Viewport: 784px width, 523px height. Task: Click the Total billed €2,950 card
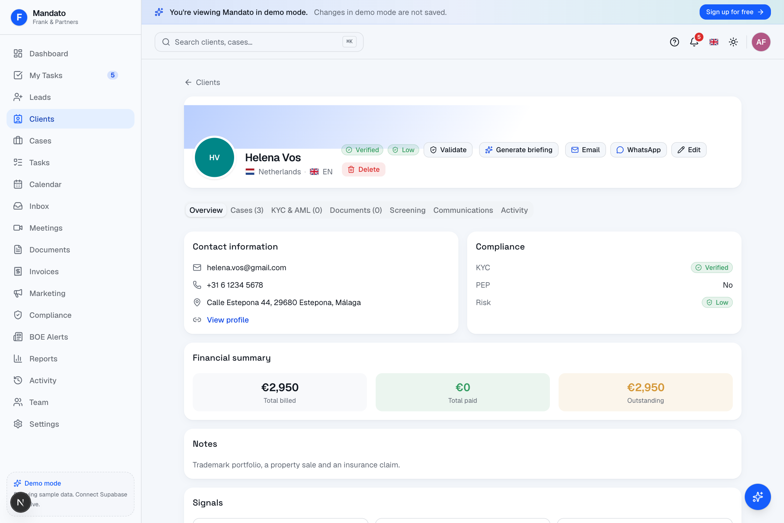[279, 392]
